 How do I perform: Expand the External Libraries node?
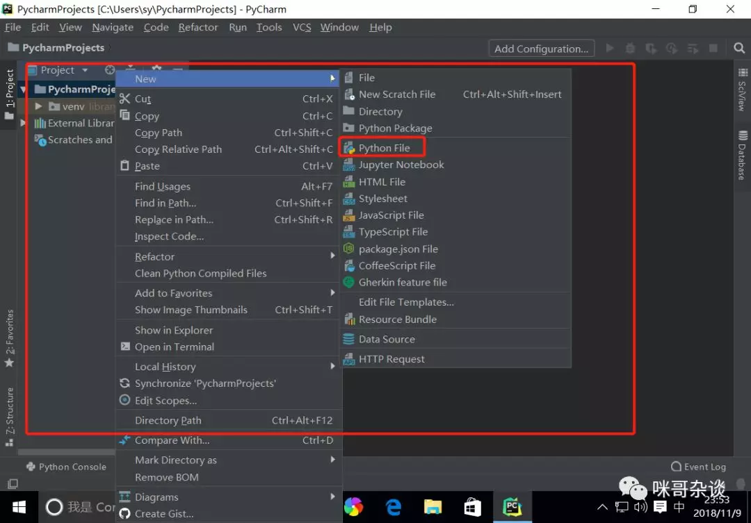click(22, 123)
